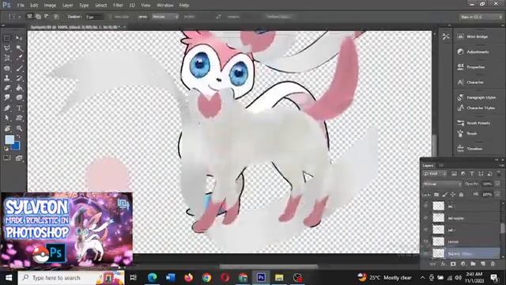506x285 pixels.
Task: Select the Type tool
Action: (x=19, y=108)
